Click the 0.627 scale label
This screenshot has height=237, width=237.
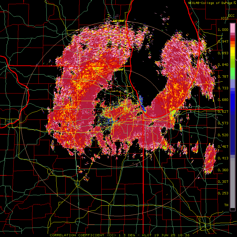(223, 112)
